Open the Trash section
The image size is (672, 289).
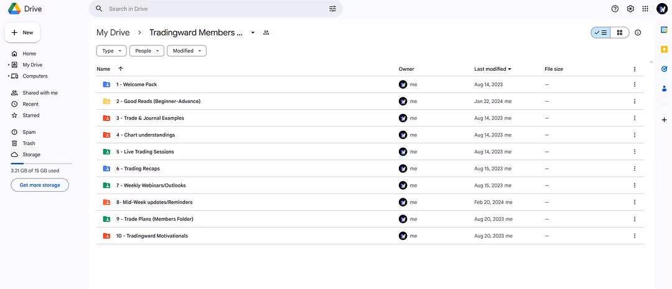29,143
